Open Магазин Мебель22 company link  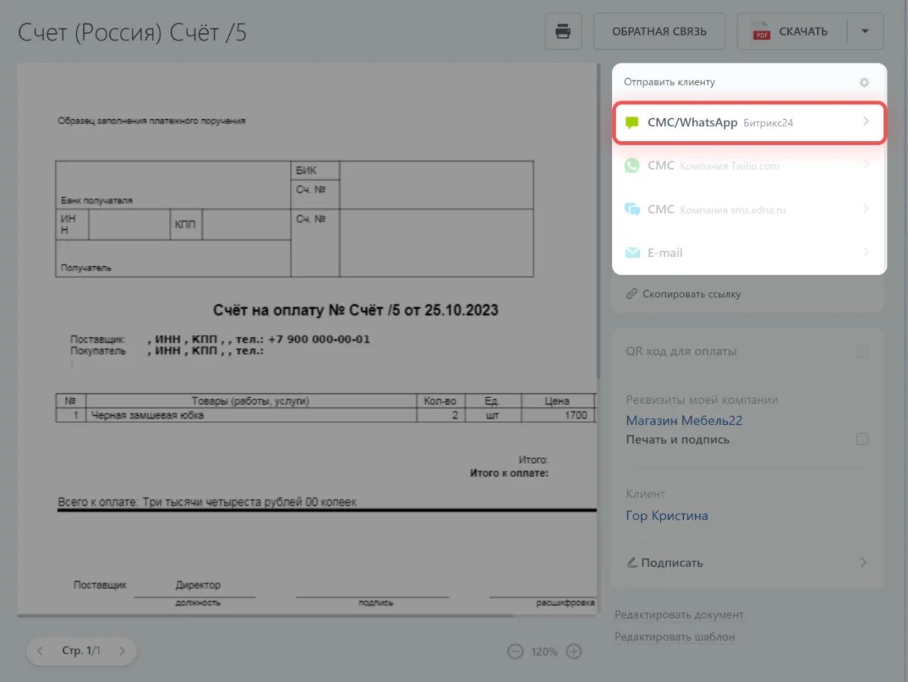pyautogui.click(x=684, y=420)
